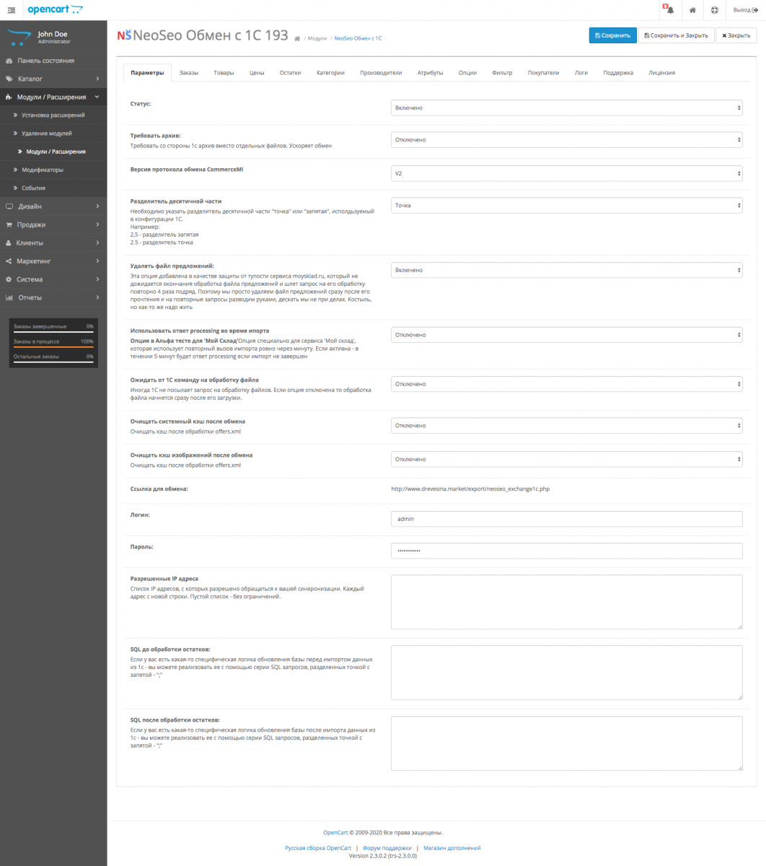Open Ожидать от 1С команду dropdown

(566, 384)
